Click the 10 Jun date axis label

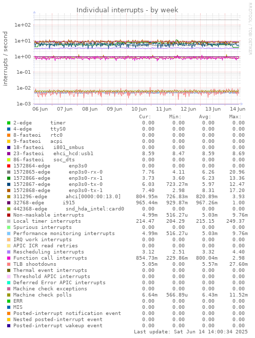point(139,109)
